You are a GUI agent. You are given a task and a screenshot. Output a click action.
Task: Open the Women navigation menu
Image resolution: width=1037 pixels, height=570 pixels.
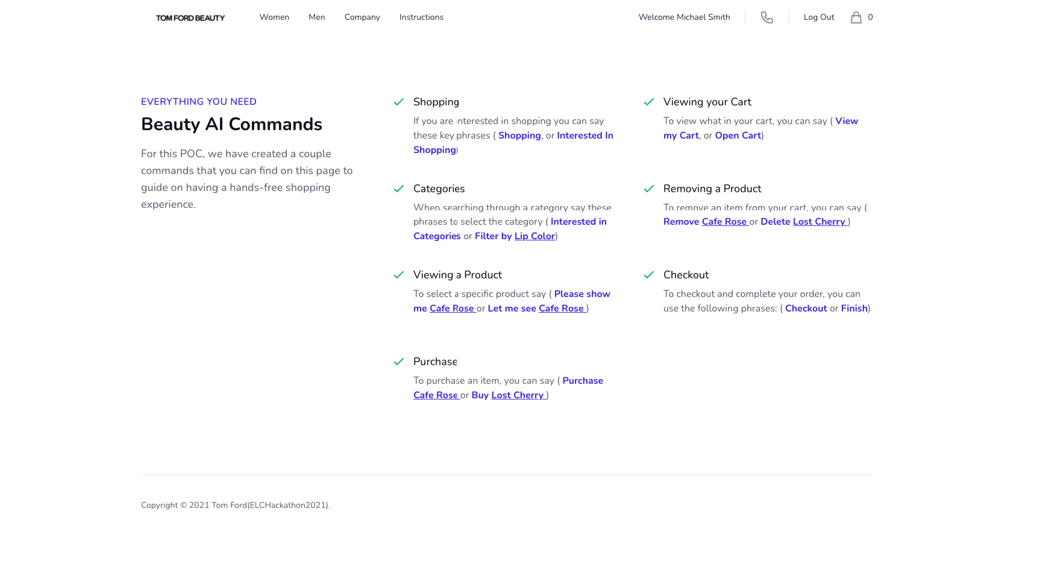[274, 17]
